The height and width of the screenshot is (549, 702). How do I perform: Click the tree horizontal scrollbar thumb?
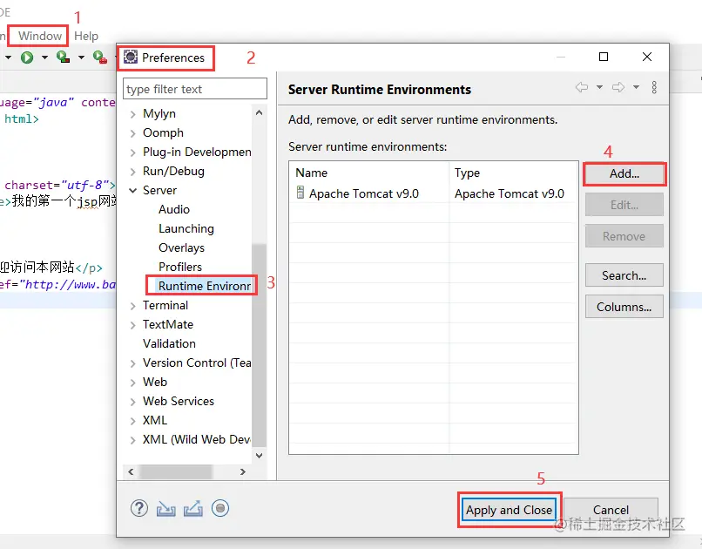pos(176,471)
